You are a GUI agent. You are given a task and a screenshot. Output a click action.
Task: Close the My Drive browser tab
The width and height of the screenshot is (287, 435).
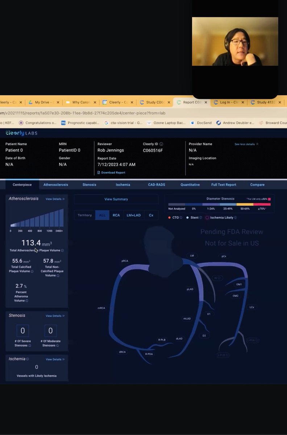(x=58, y=103)
